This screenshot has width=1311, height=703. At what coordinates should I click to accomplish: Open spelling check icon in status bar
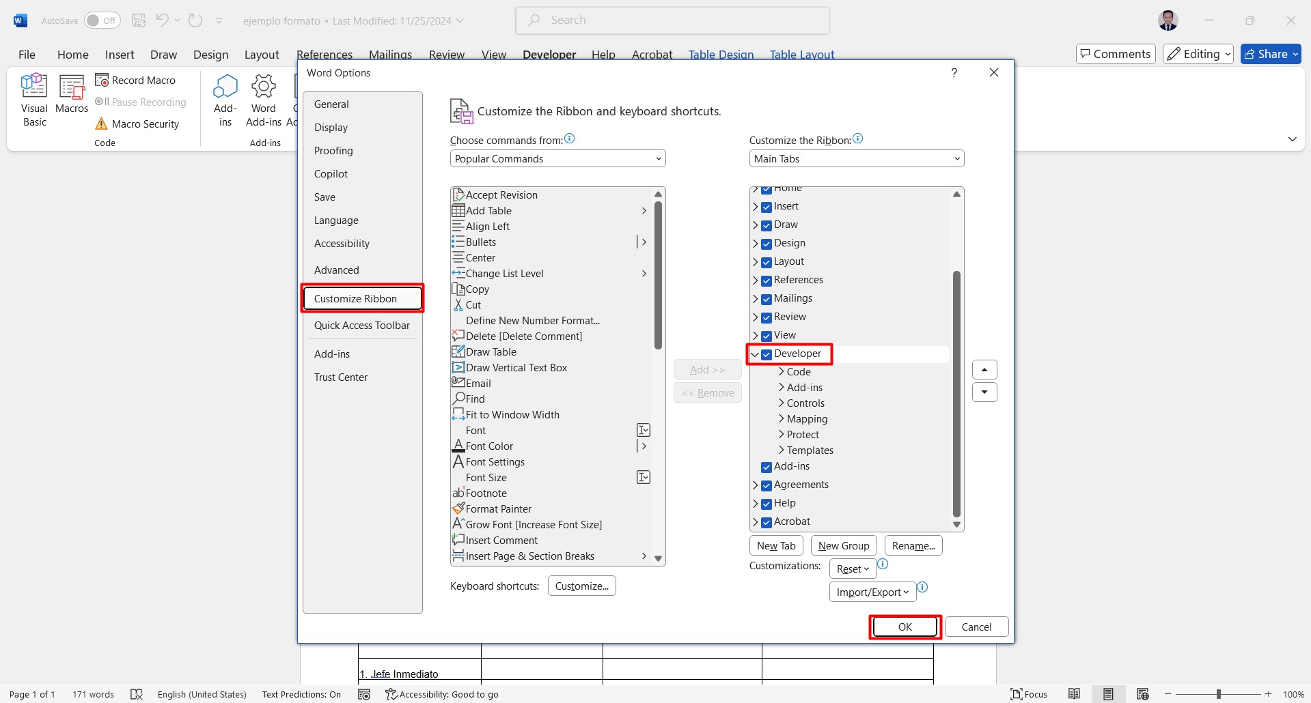(137, 694)
